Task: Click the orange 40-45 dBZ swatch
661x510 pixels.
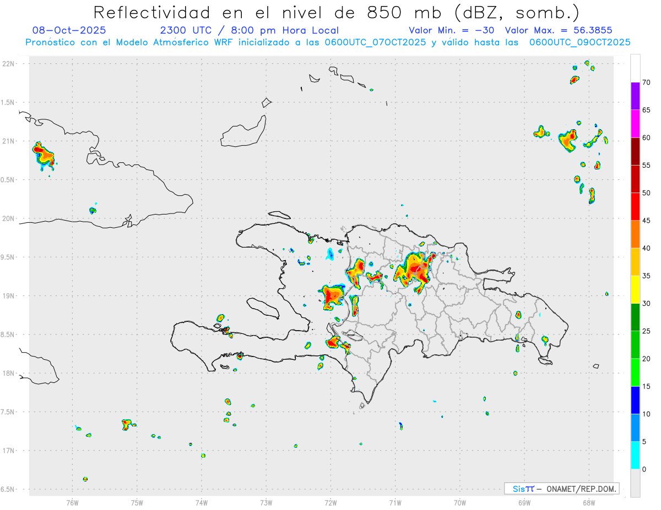Action: point(635,234)
